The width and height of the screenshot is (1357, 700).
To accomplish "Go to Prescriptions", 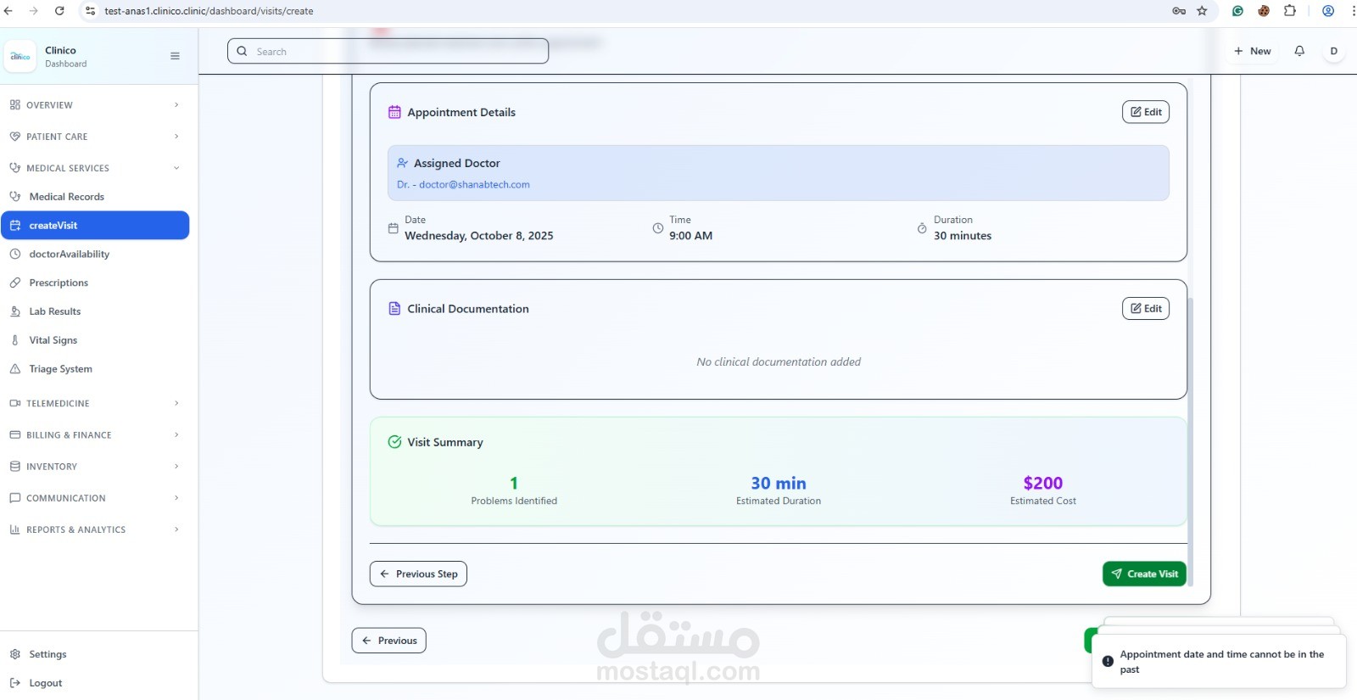I will [x=95, y=283].
